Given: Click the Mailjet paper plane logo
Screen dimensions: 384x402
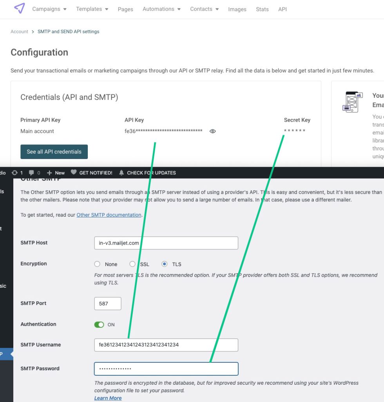Looking at the screenshot, I should click(19, 8).
